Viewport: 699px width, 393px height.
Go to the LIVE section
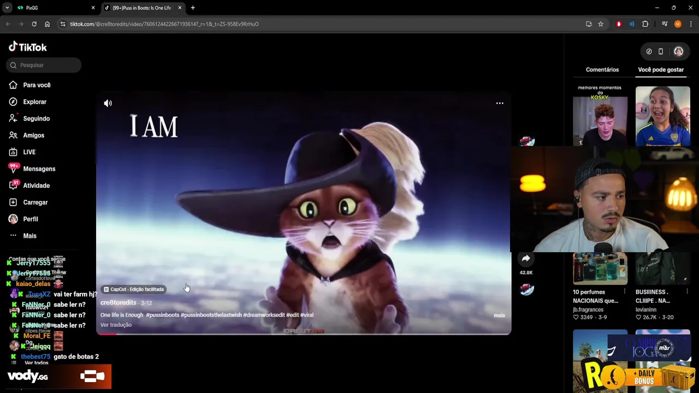(x=29, y=152)
